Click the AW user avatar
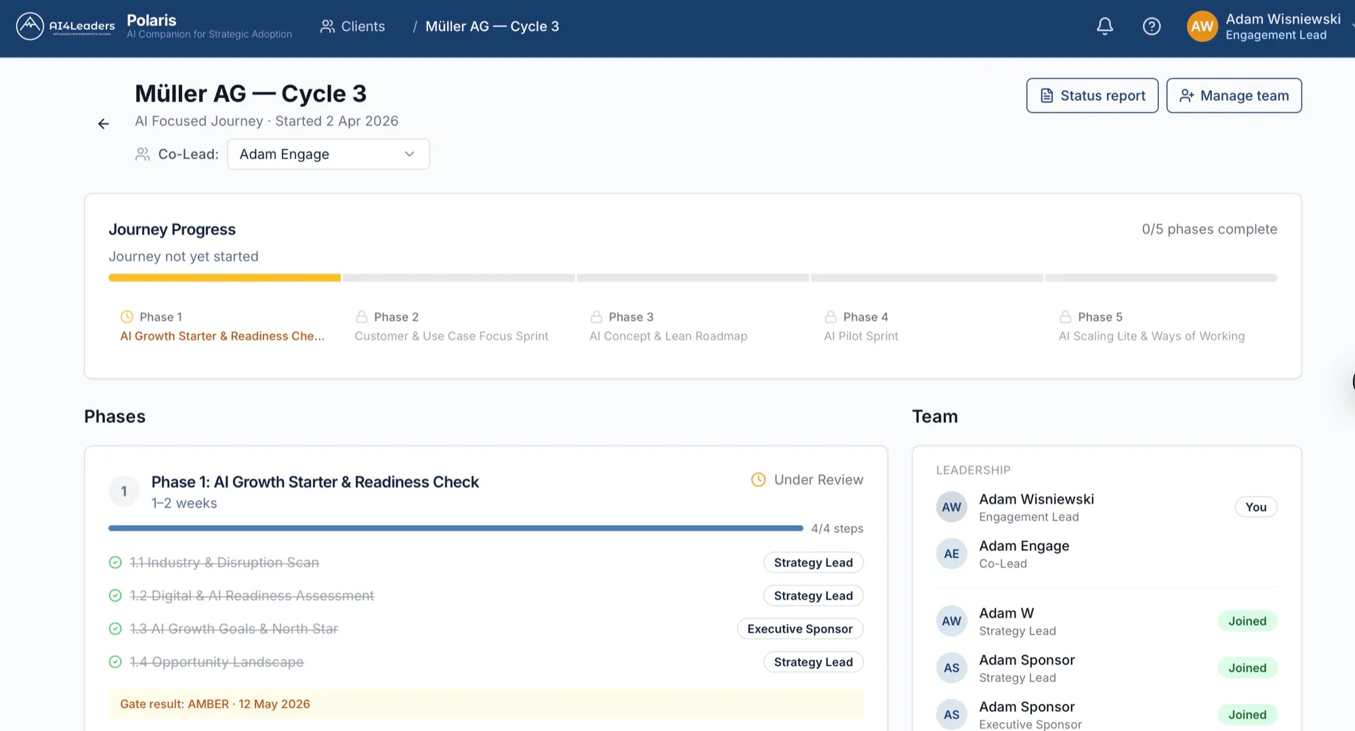The image size is (1355, 731). [1202, 26]
